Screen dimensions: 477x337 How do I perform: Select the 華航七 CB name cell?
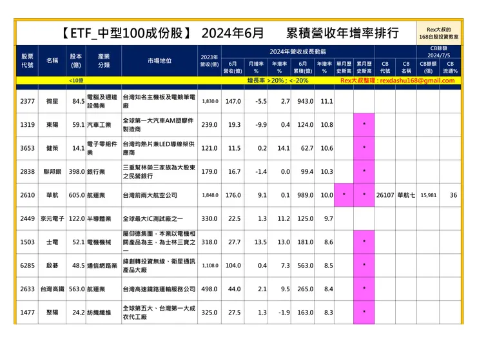406,195
